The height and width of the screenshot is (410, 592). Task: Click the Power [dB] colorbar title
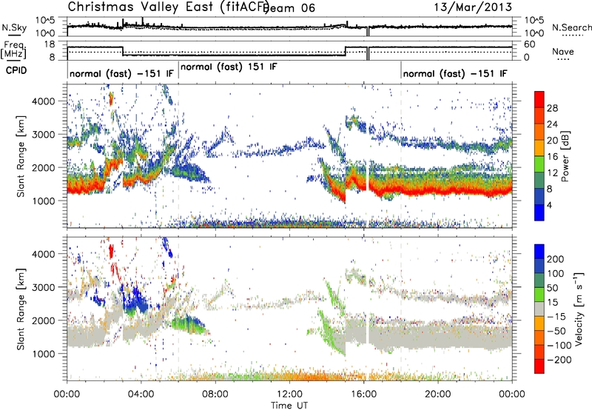click(565, 156)
